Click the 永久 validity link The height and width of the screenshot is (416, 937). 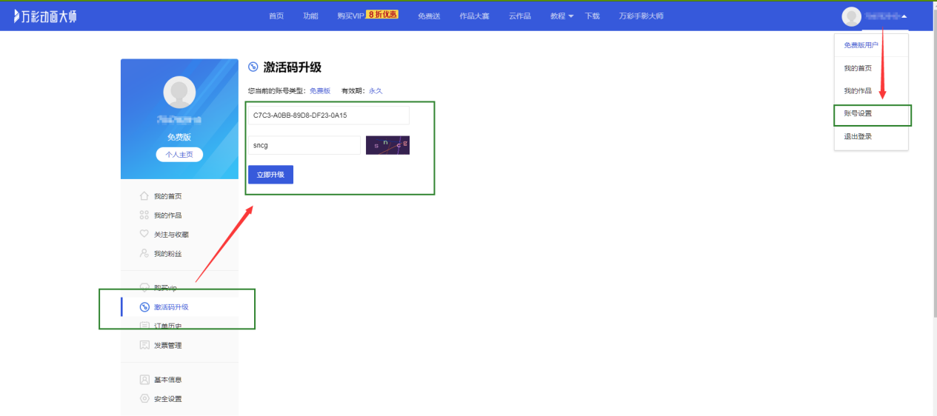(376, 91)
